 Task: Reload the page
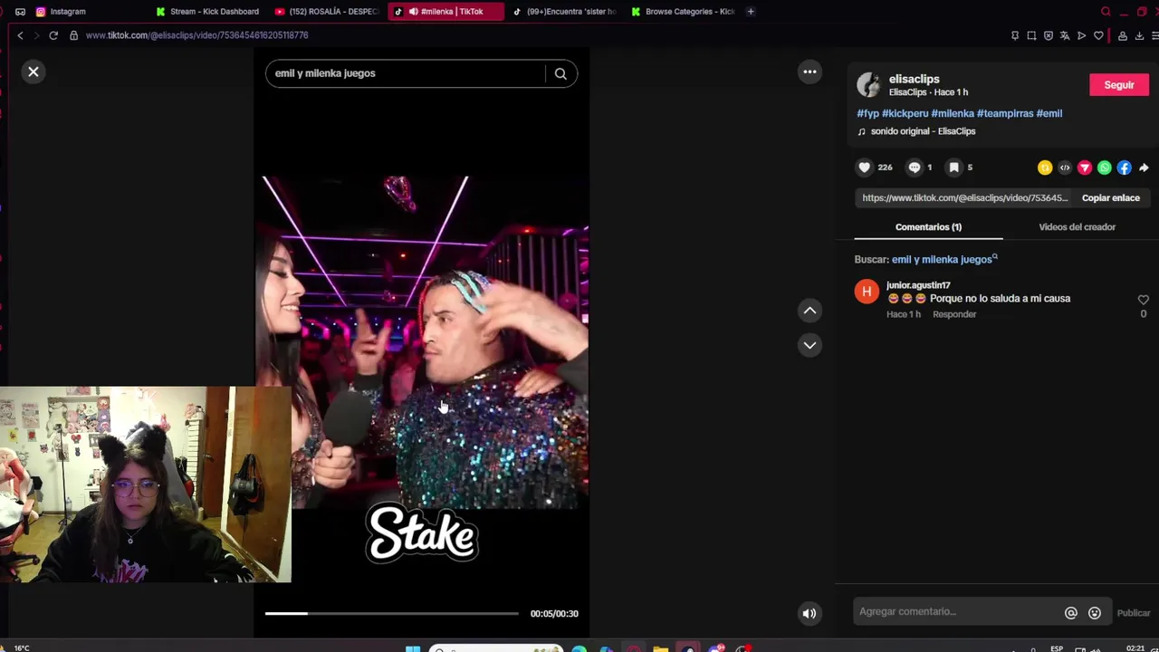pos(53,35)
